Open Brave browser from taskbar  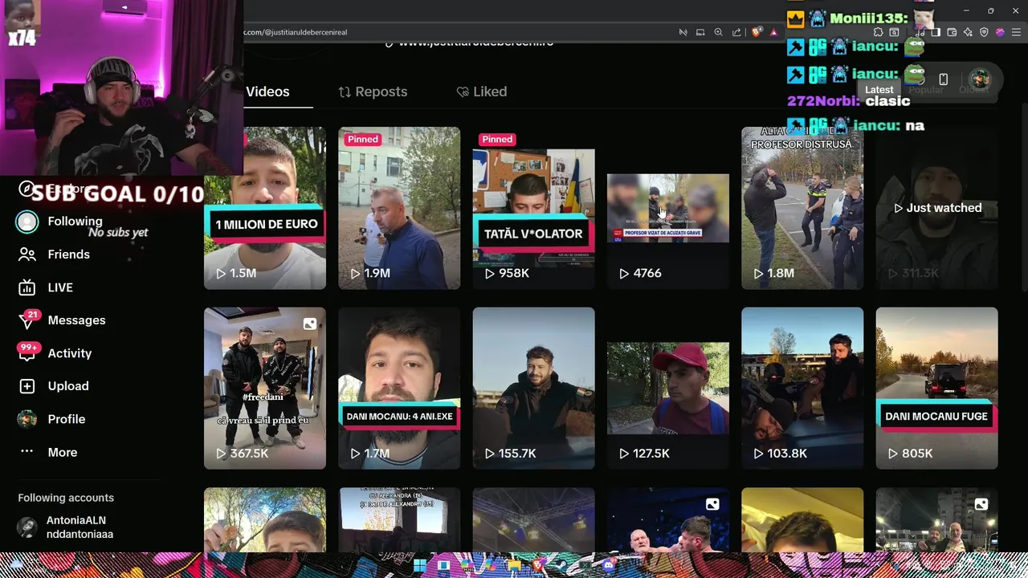click(537, 565)
